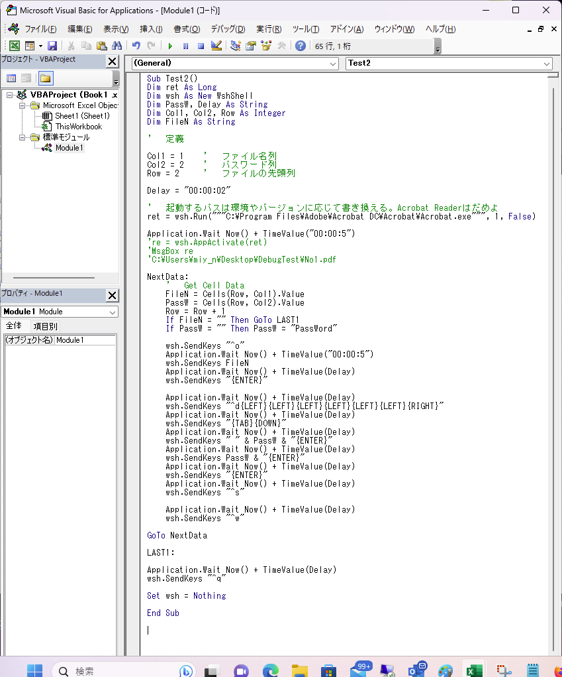The height and width of the screenshot is (677, 562).
Task: Open the 実行(R) menu
Action: [x=269, y=29]
